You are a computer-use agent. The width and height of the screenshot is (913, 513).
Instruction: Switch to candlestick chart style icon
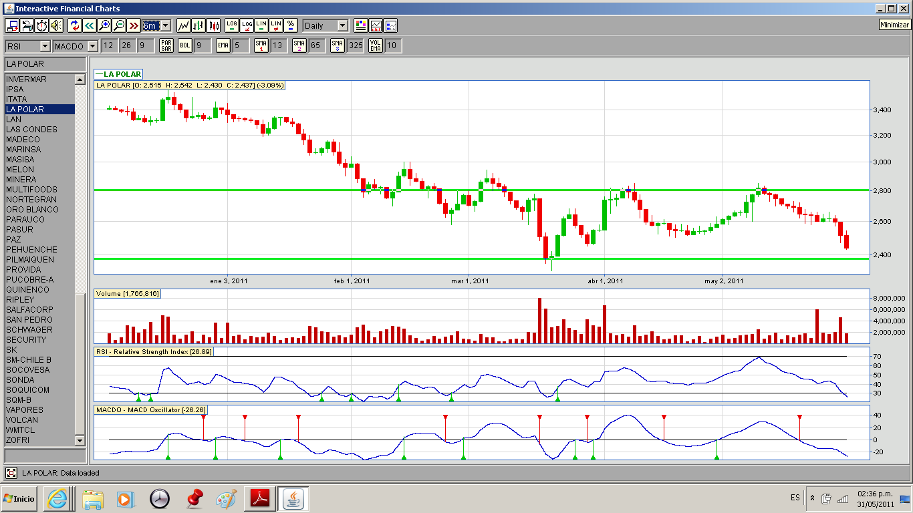(214, 25)
